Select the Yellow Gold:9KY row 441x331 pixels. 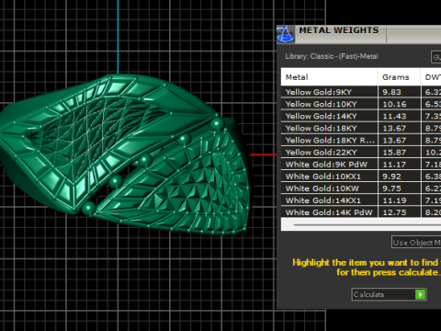pos(361,92)
